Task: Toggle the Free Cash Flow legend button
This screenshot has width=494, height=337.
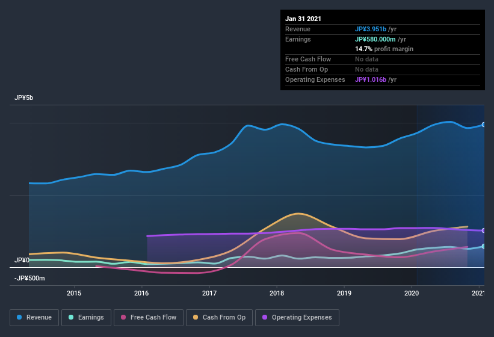Action: pos(149,318)
